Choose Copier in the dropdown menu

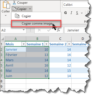(36, 16)
